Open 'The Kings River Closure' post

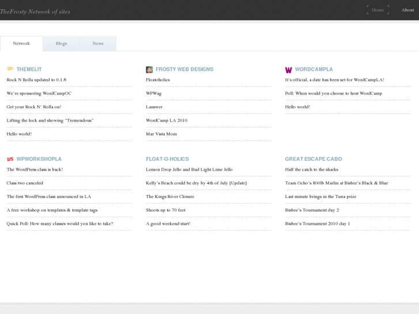(x=170, y=196)
